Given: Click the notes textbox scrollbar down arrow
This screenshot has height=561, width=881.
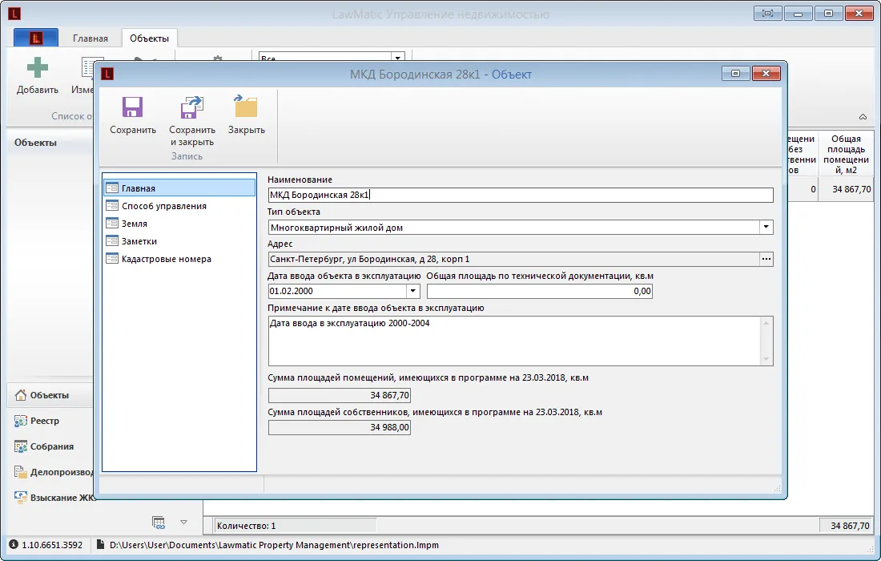Looking at the screenshot, I should [766, 359].
